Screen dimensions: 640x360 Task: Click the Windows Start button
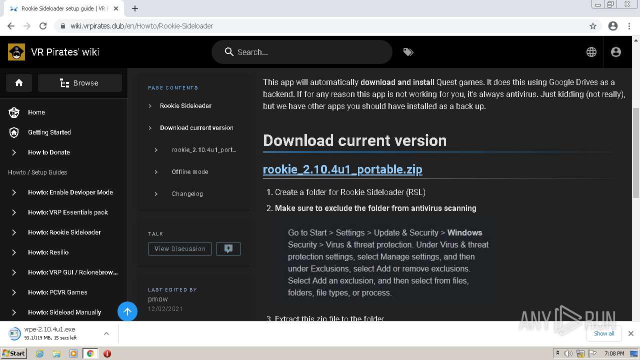coord(14,353)
